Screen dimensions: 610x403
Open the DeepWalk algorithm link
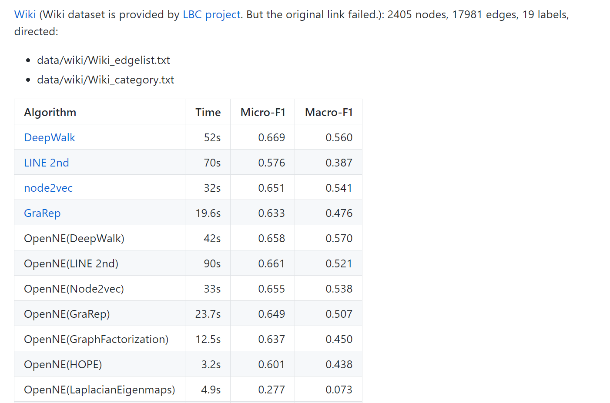pos(50,137)
